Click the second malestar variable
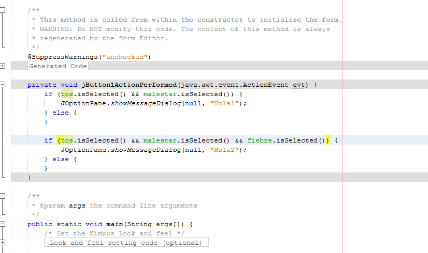Screen dimensions: 428x253 click(x=160, y=140)
